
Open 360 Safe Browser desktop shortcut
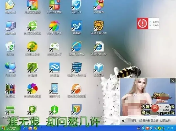pos(32,26)
